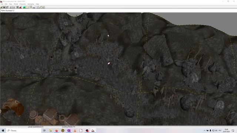The image size is (237, 133).
Task: Open the dialogue speech bubble icon
Action: pyautogui.click(x=38, y=7)
